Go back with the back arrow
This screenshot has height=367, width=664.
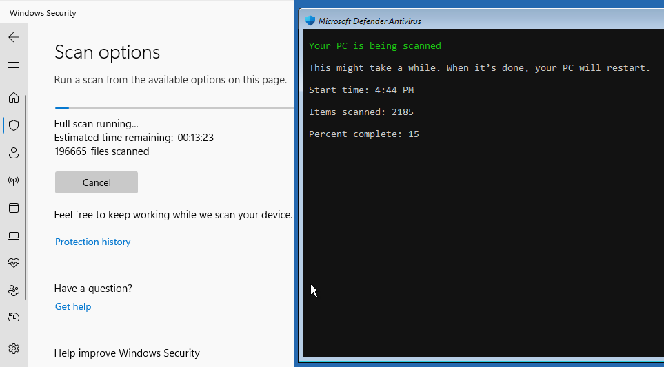(x=14, y=37)
